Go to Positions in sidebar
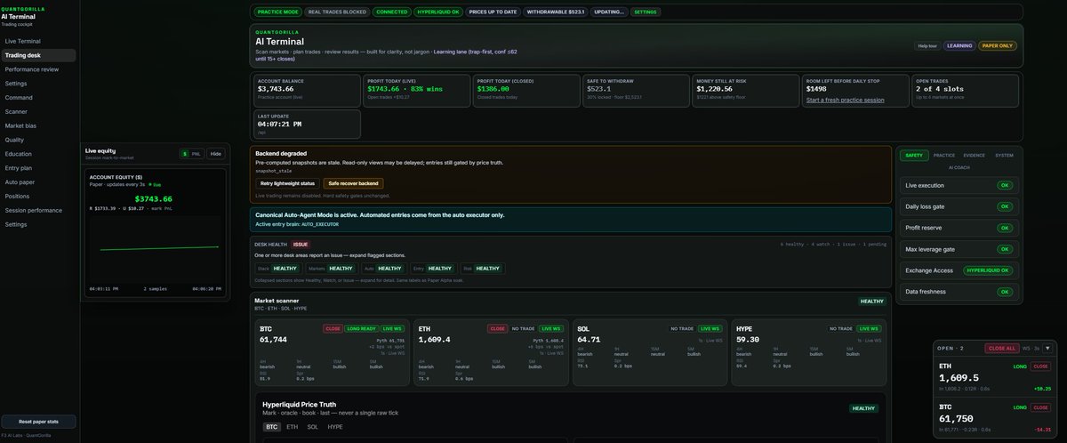Image resolution: width=1067 pixels, height=443 pixels. click(x=38, y=197)
